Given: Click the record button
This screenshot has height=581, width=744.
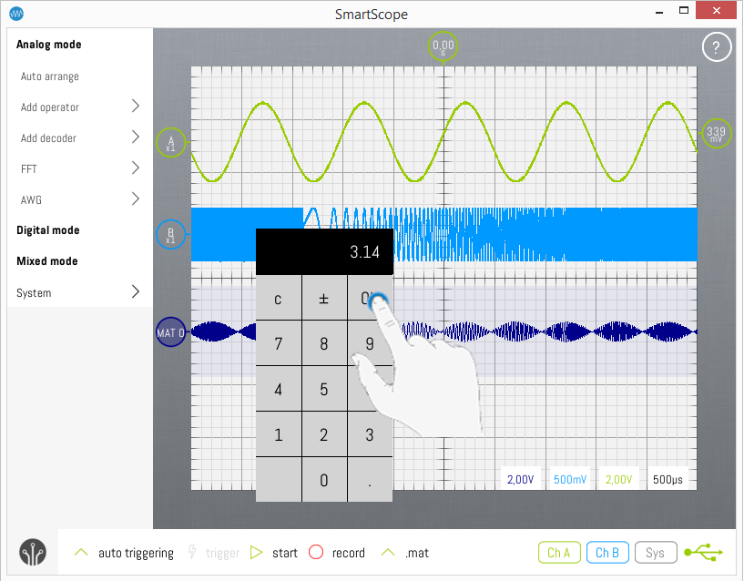Looking at the screenshot, I should pos(337,553).
